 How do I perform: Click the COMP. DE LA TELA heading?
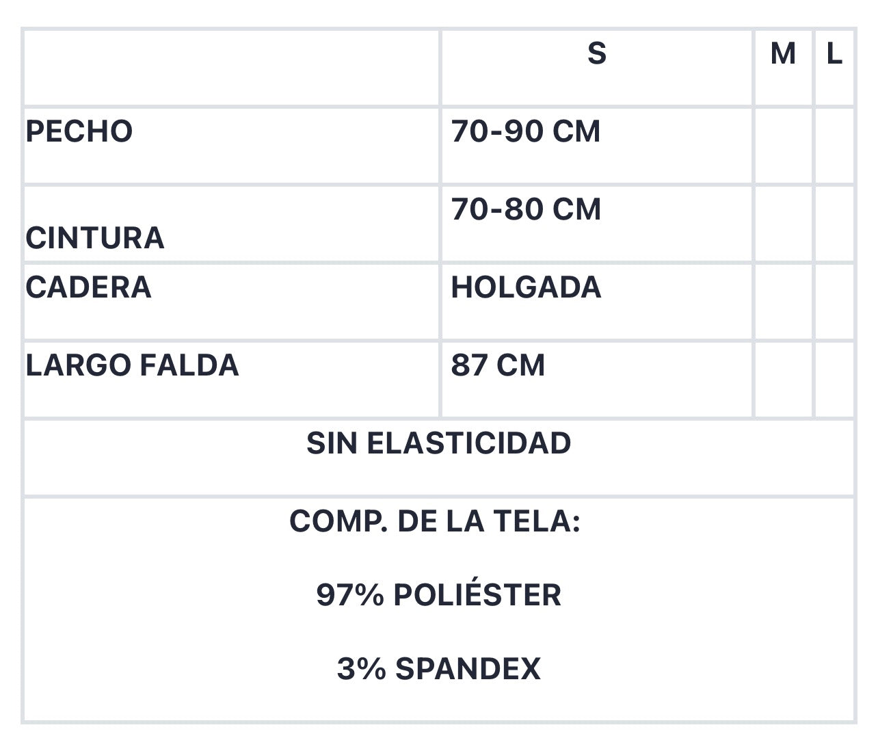pyautogui.click(x=435, y=521)
